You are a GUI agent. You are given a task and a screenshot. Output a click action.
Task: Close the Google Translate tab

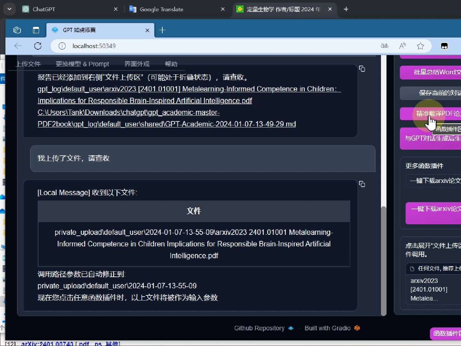tap(223, 9)
